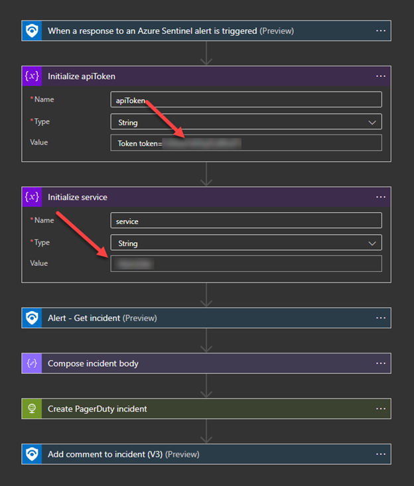The height and width of the screenshot is (486, 414).
Task: Click the Create PagerDuty incident HTTP icon
Action: [32, 408]
